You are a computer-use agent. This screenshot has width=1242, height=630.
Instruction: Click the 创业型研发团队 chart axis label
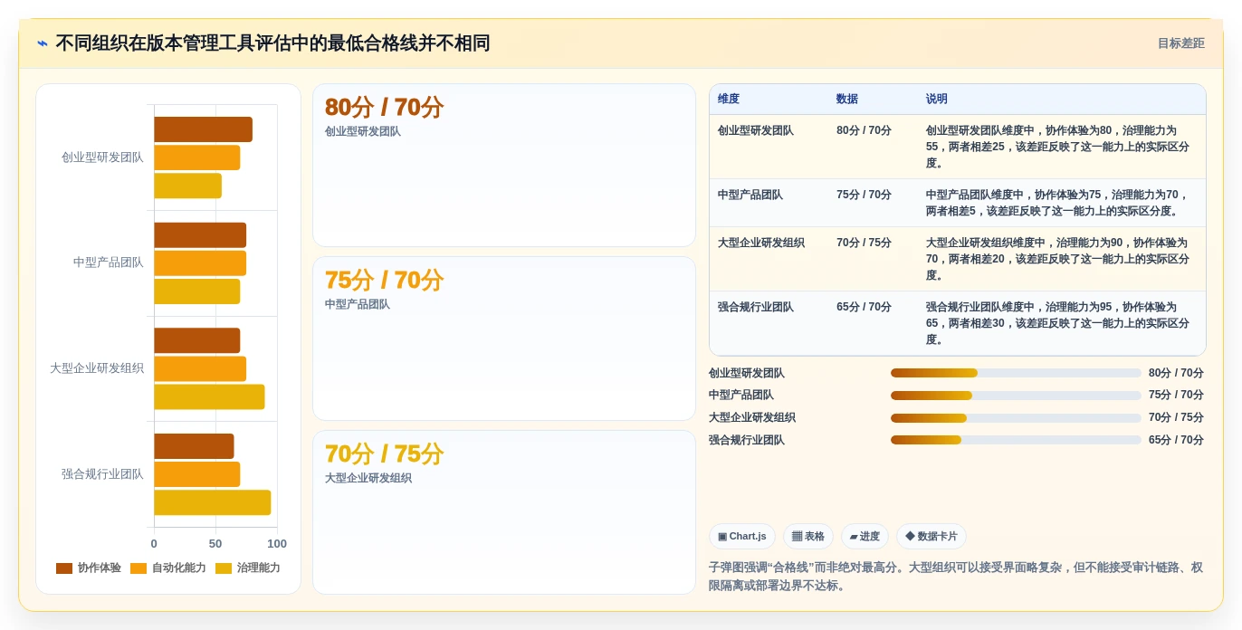102,157
